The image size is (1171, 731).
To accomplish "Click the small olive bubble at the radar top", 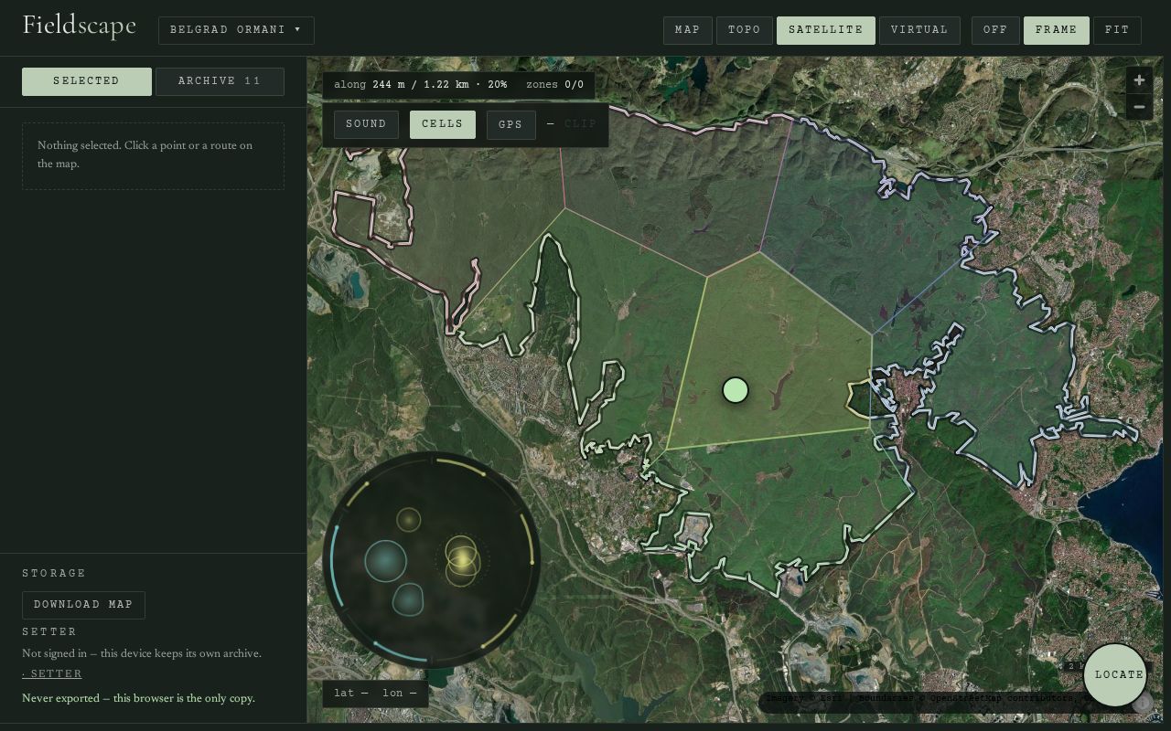I will (409, 520).
